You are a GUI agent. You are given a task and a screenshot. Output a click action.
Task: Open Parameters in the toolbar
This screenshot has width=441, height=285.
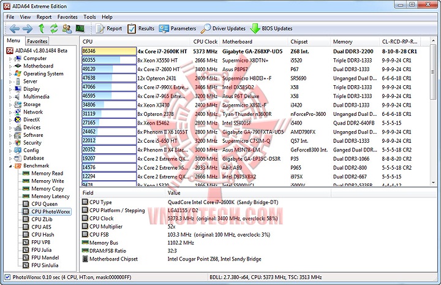point(178,28)
